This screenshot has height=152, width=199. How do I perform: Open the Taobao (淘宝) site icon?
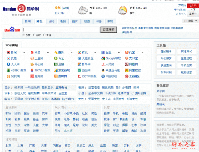click(127, 52)
